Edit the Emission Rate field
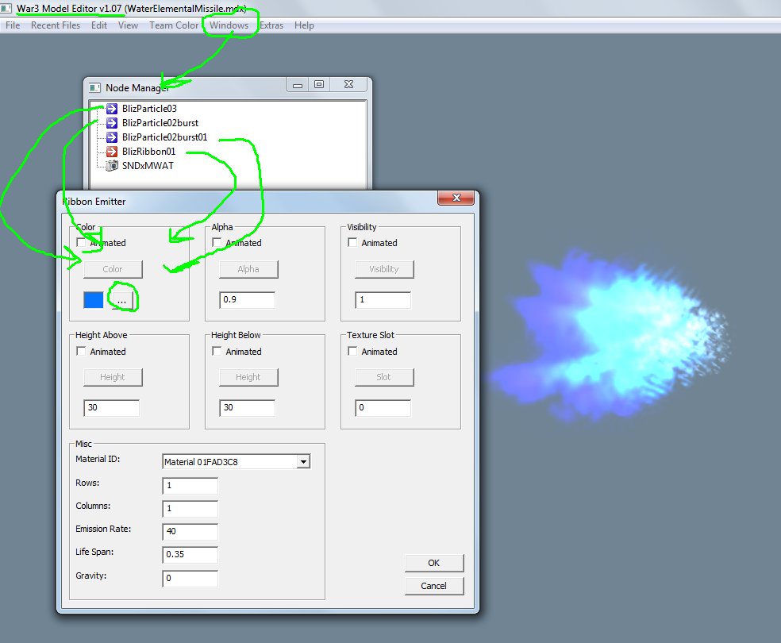This screenshot has width=781, height=643. point(190,531)
